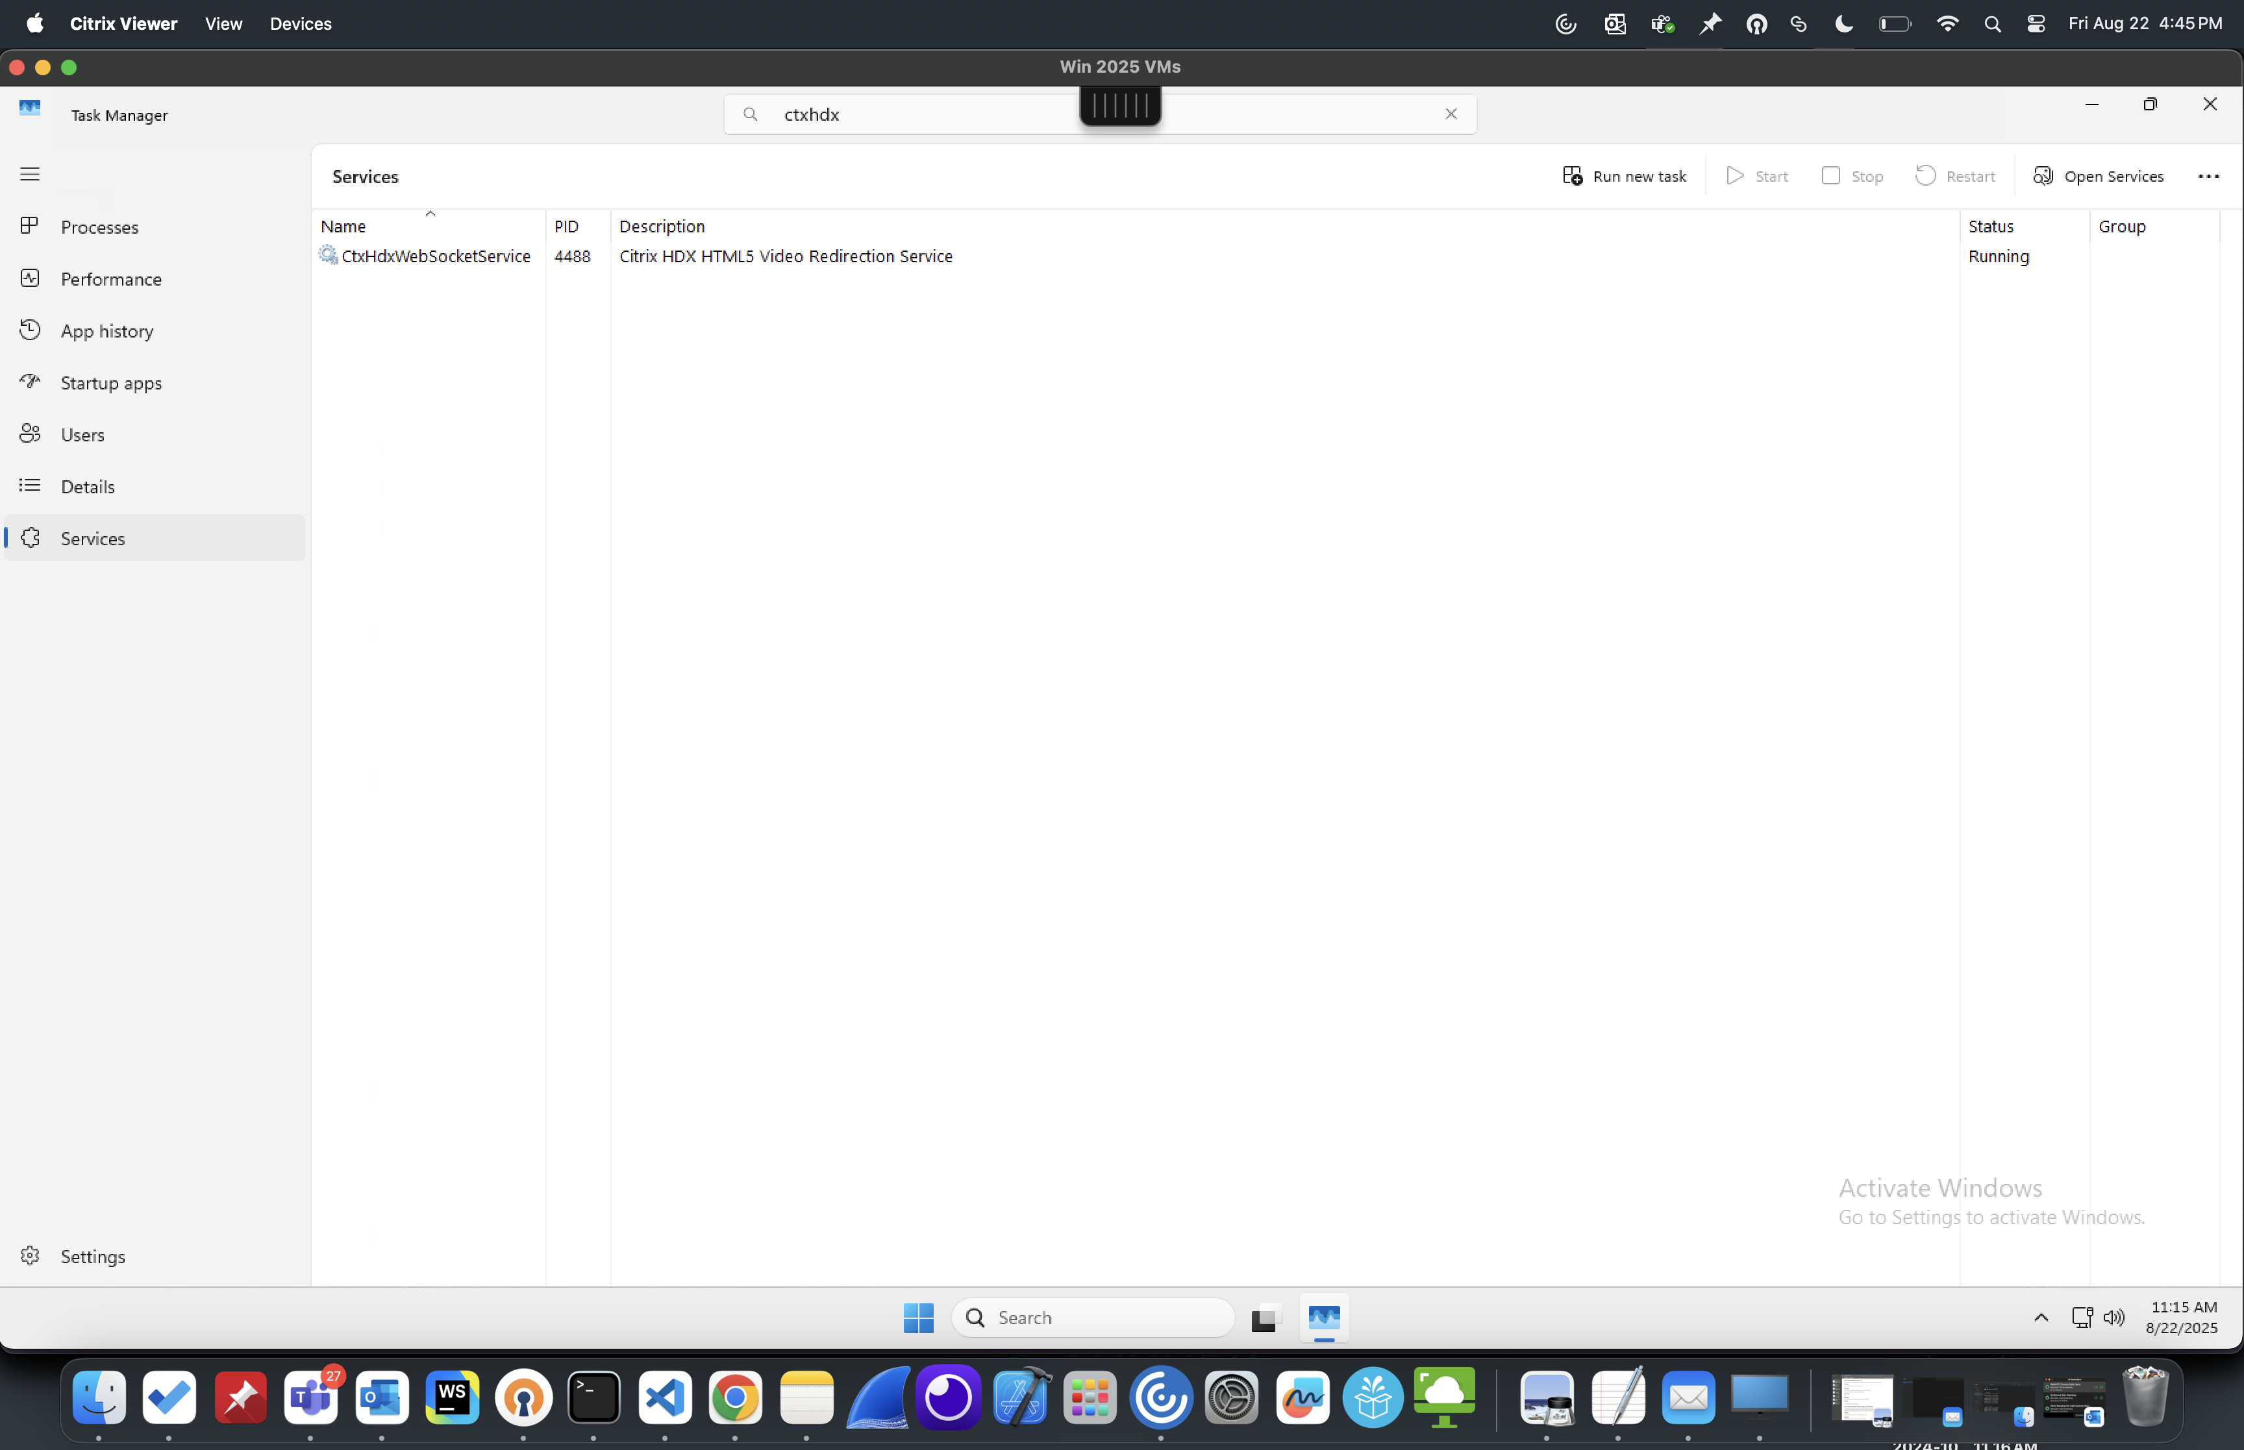This screenshot has height=1450, width=2244.
Task: Click Open Services
Action: pos(2098,176)
